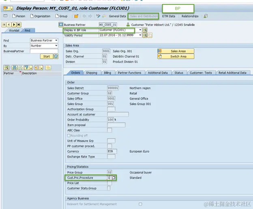The width and height of the screenshot is (253, 209).
Task: Open Sales and Distribution view
Action: 144,16
